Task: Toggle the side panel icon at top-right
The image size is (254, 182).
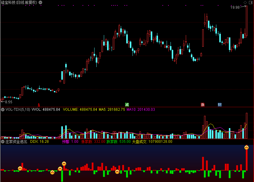Action: tap(251, 2)
